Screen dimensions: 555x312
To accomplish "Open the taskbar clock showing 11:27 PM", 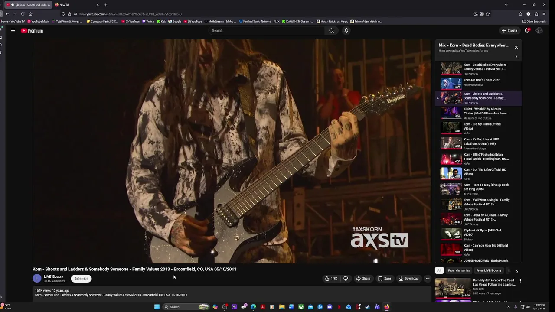I will [540, 307].
